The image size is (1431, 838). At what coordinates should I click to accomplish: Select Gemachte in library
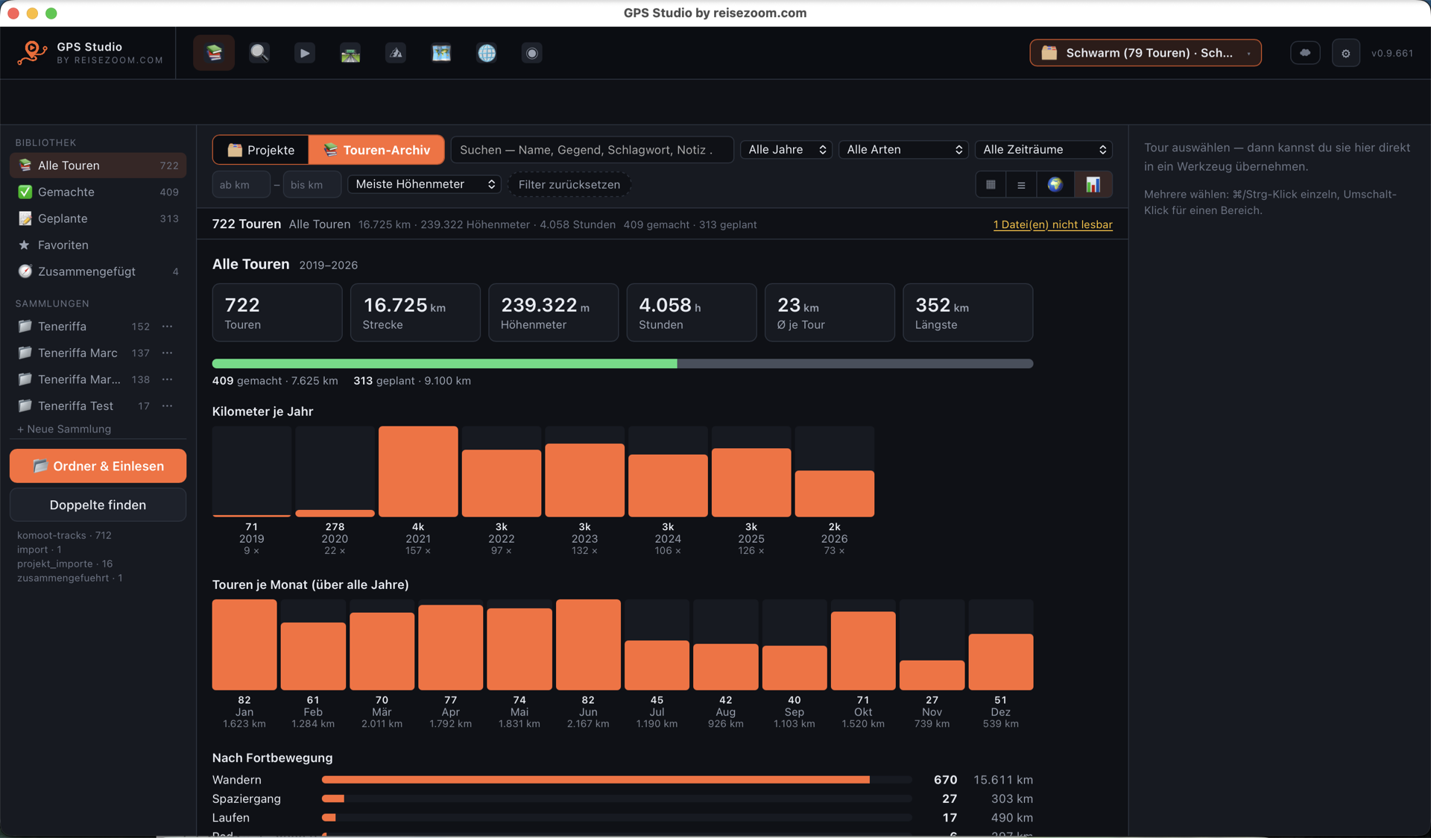pyautogui.click(x=98, y=192)
